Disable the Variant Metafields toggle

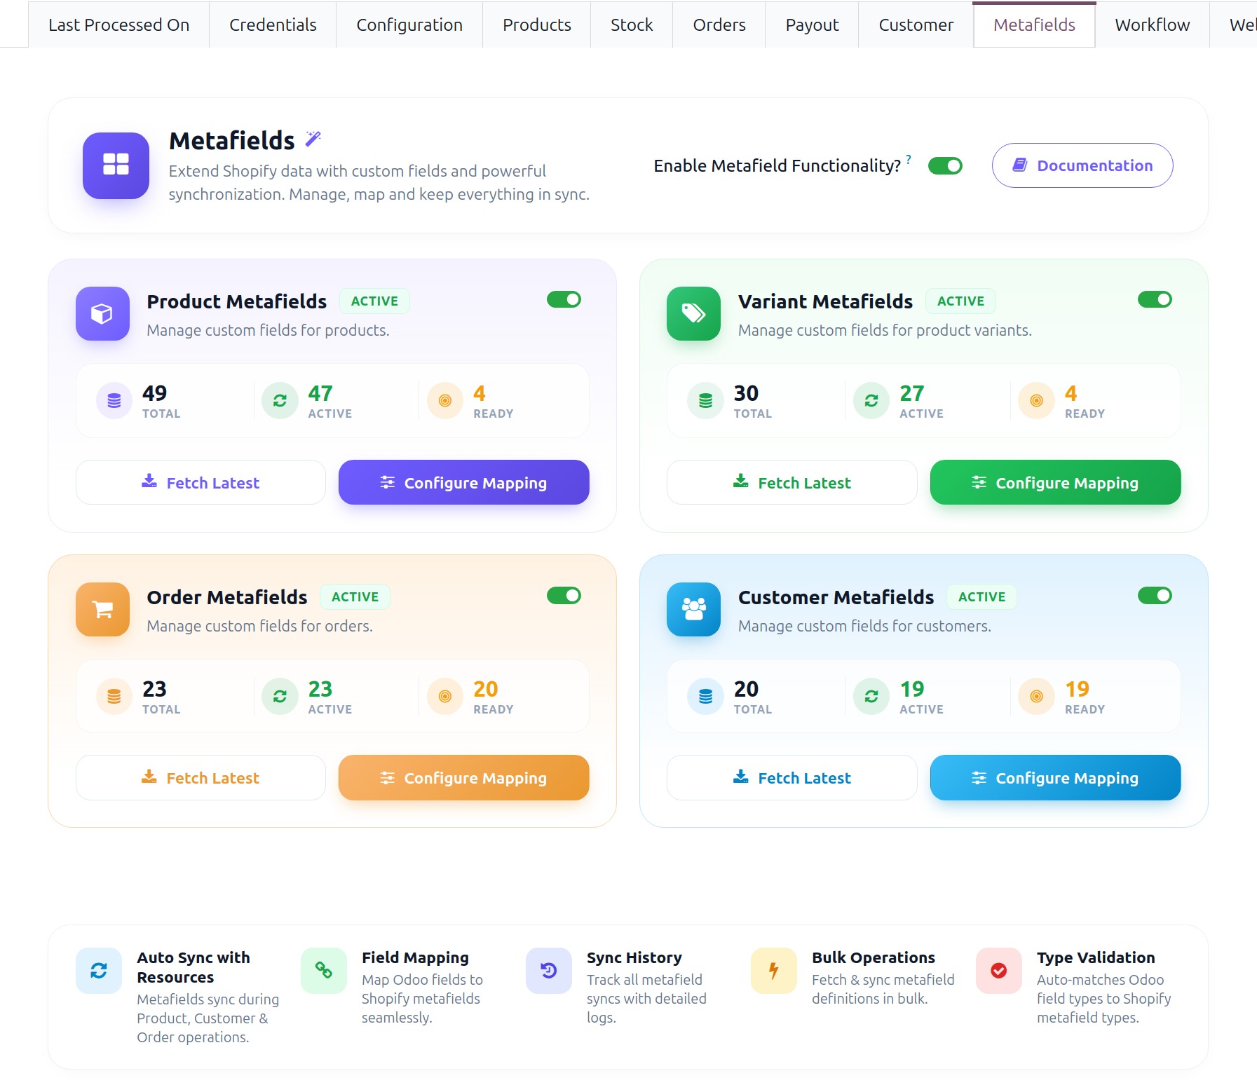click(x=1155, y=300)
